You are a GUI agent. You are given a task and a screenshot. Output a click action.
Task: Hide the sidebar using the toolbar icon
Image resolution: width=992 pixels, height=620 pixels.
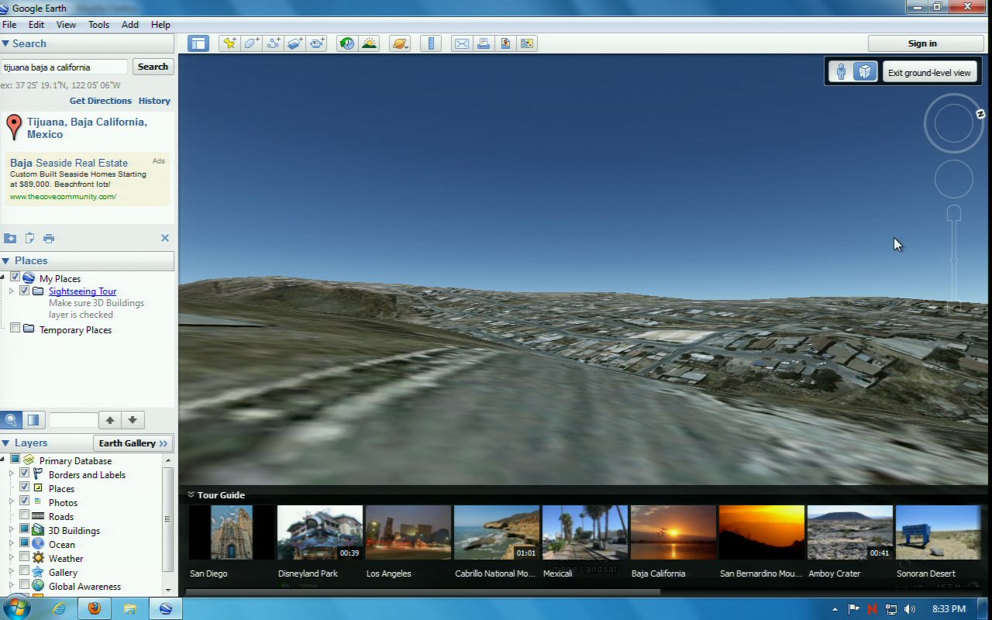pyautogui.click(x=198, y=43)
